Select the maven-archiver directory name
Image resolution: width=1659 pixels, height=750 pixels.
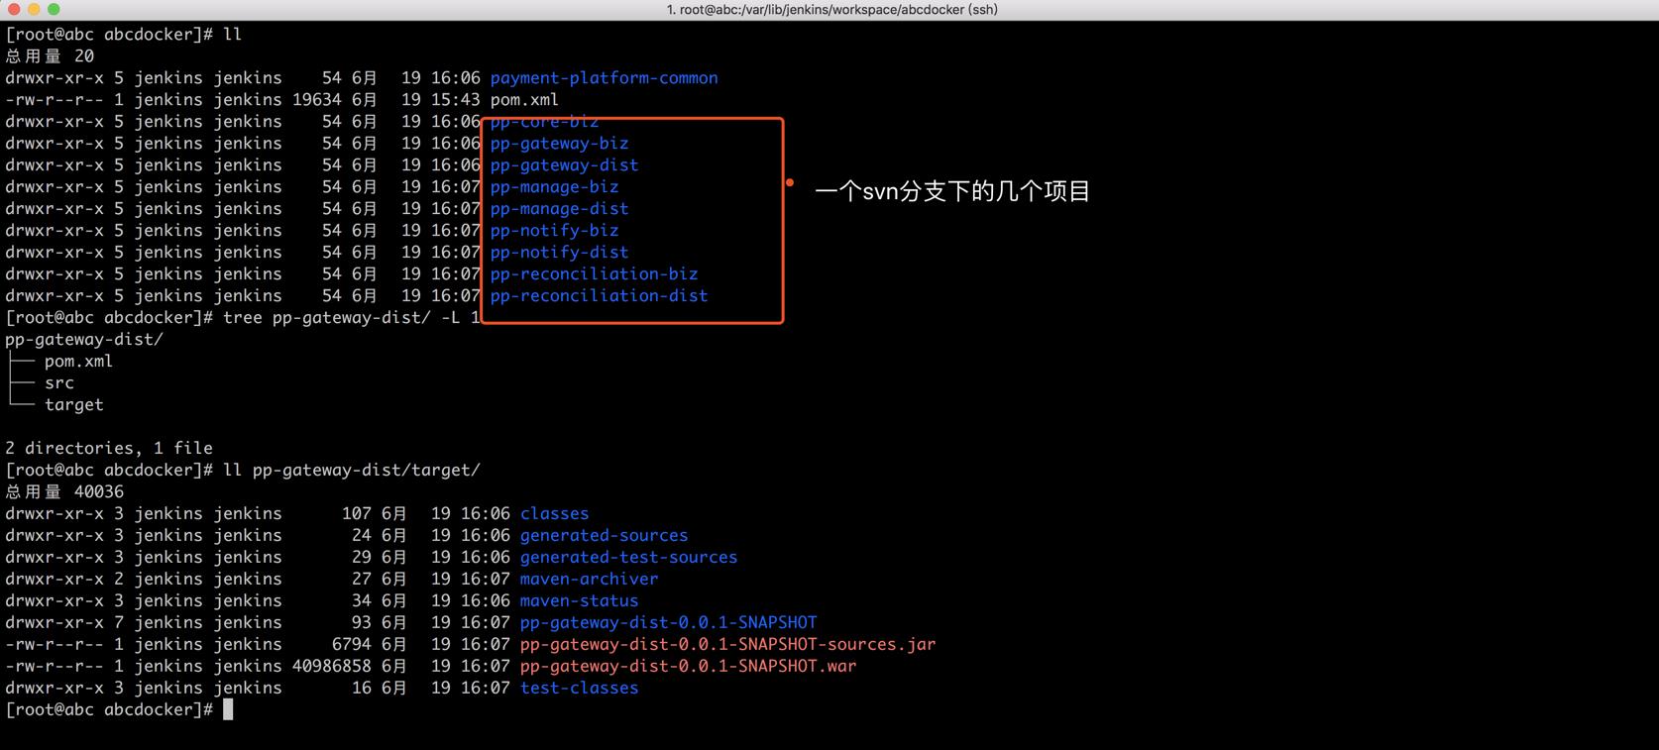coord(589,579)
